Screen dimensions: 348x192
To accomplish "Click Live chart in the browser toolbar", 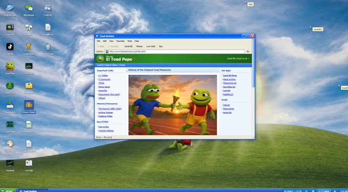I will [151, 47].
